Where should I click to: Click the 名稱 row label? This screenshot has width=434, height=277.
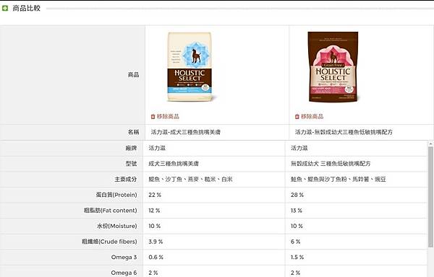[133, 132]
